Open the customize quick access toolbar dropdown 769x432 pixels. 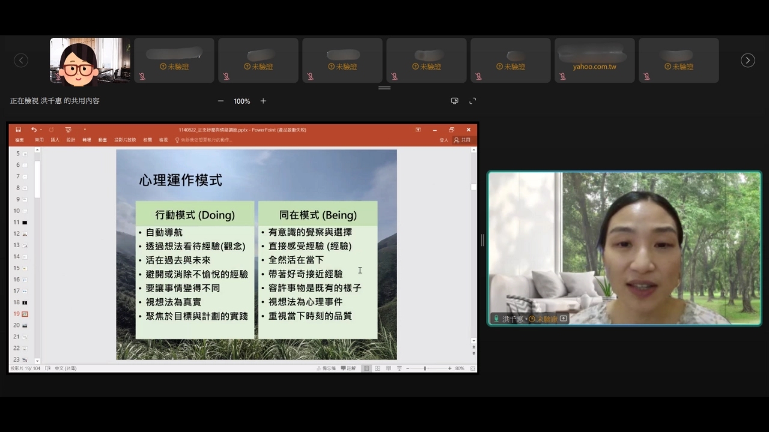[85, 130]
